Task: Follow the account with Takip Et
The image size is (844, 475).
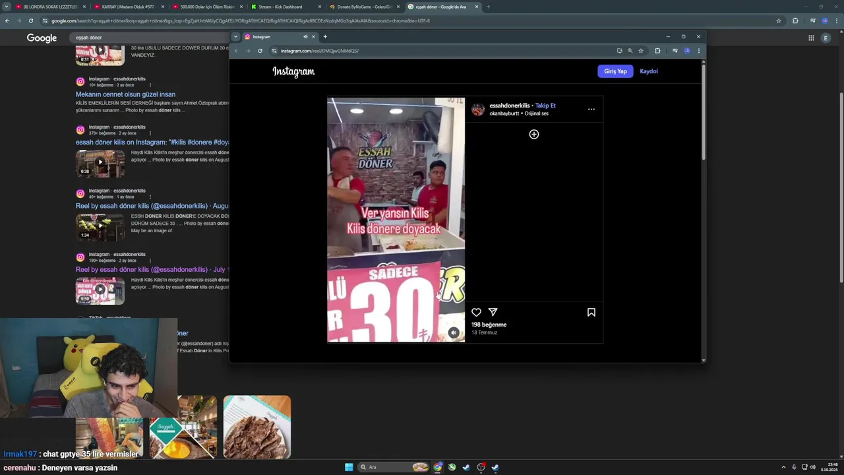Action: tap(545, 106)
